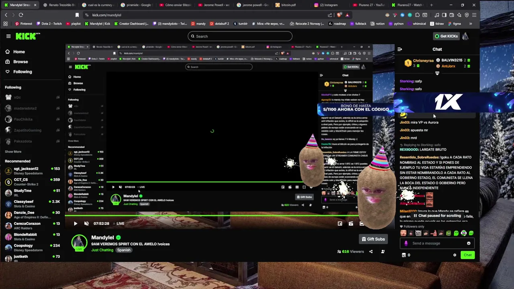The image size is (514, 289).
Task: Expand the chat leaderboard chevron below AntJorx
Action: coord(437,73)
